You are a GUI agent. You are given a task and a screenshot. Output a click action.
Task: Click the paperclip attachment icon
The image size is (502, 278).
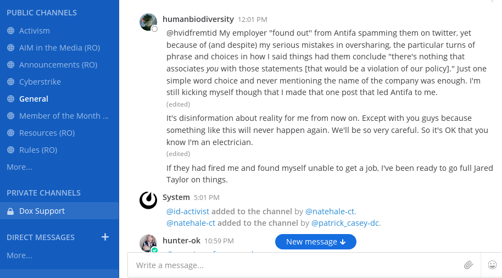click(x=468, y=265)
